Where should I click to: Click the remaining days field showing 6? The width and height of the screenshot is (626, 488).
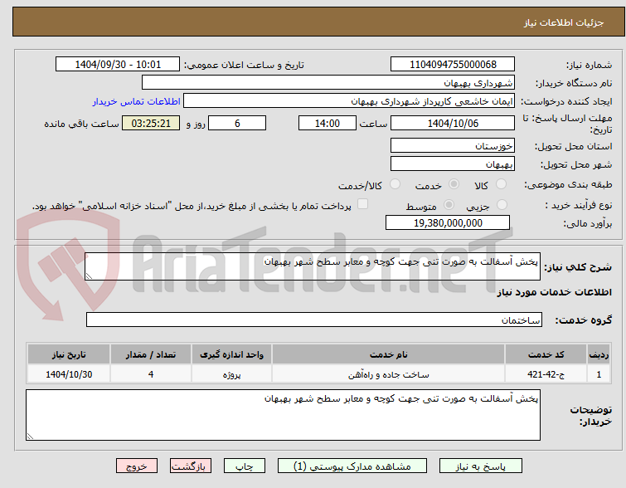tap(237, 123)
